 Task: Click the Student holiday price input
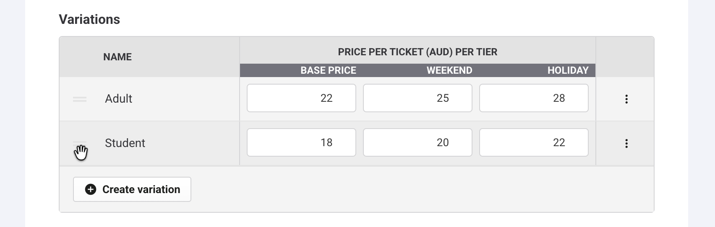[534, 143]
